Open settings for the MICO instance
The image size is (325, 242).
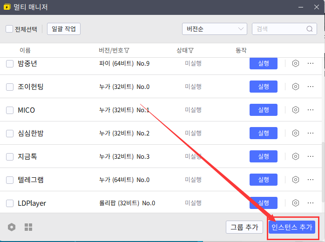point(295,110)
